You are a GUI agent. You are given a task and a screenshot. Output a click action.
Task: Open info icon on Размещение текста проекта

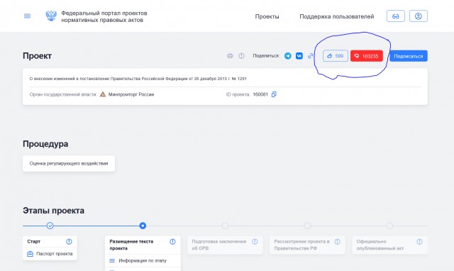172,241
